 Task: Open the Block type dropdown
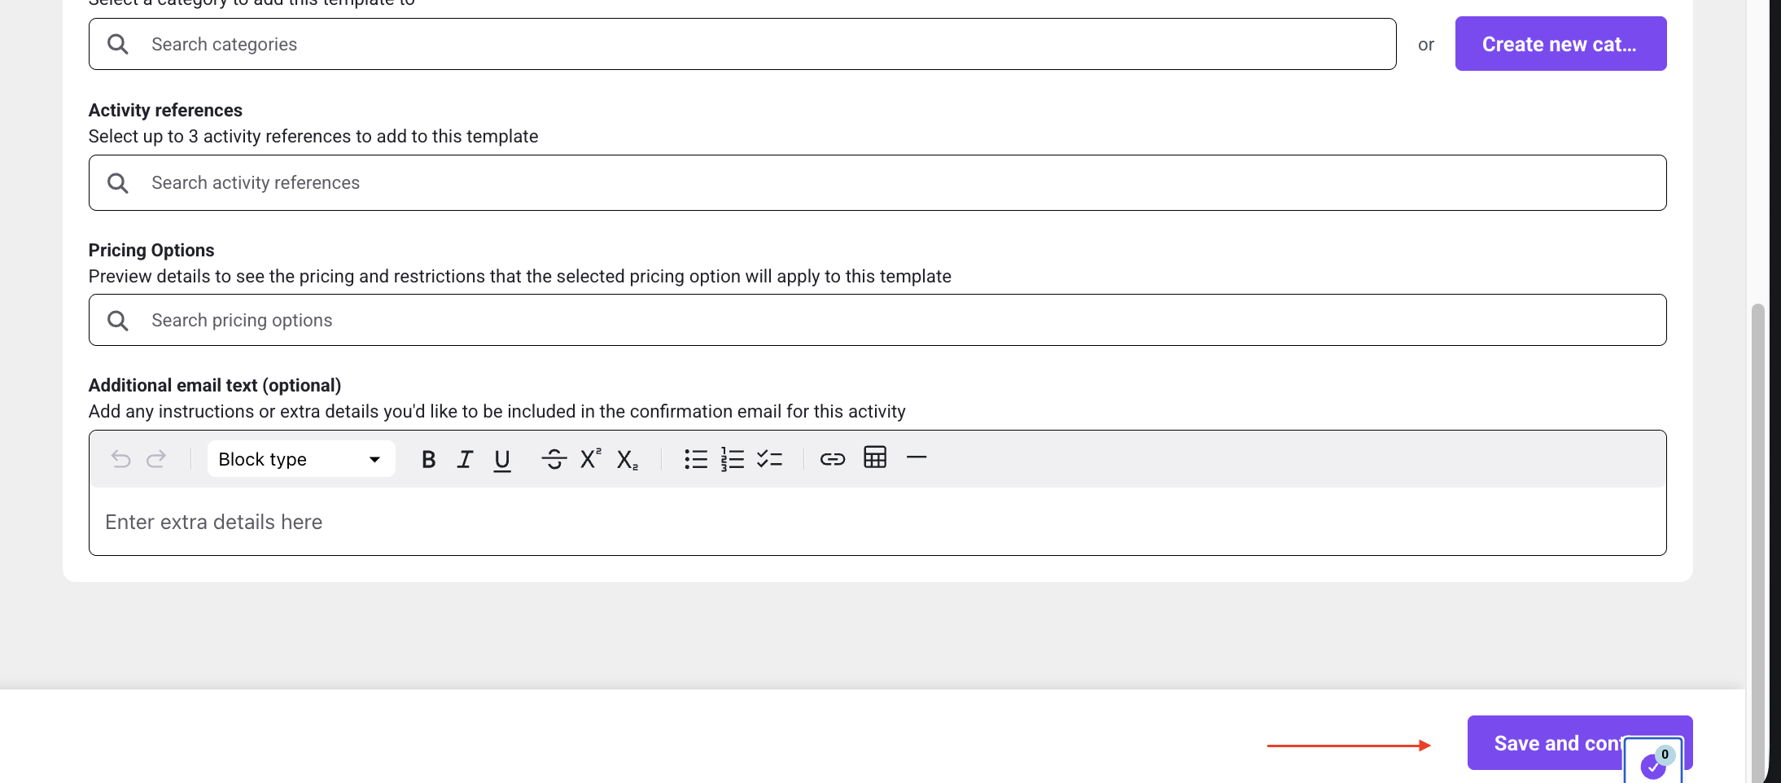pos(301,459)
